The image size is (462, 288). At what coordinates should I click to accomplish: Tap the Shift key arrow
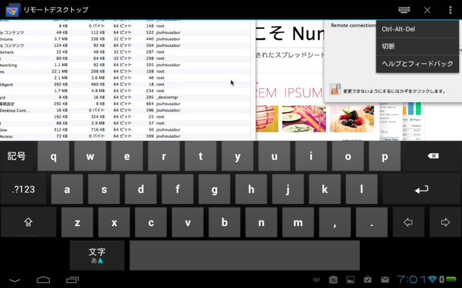pyautogui.click(x=28, y=222)
